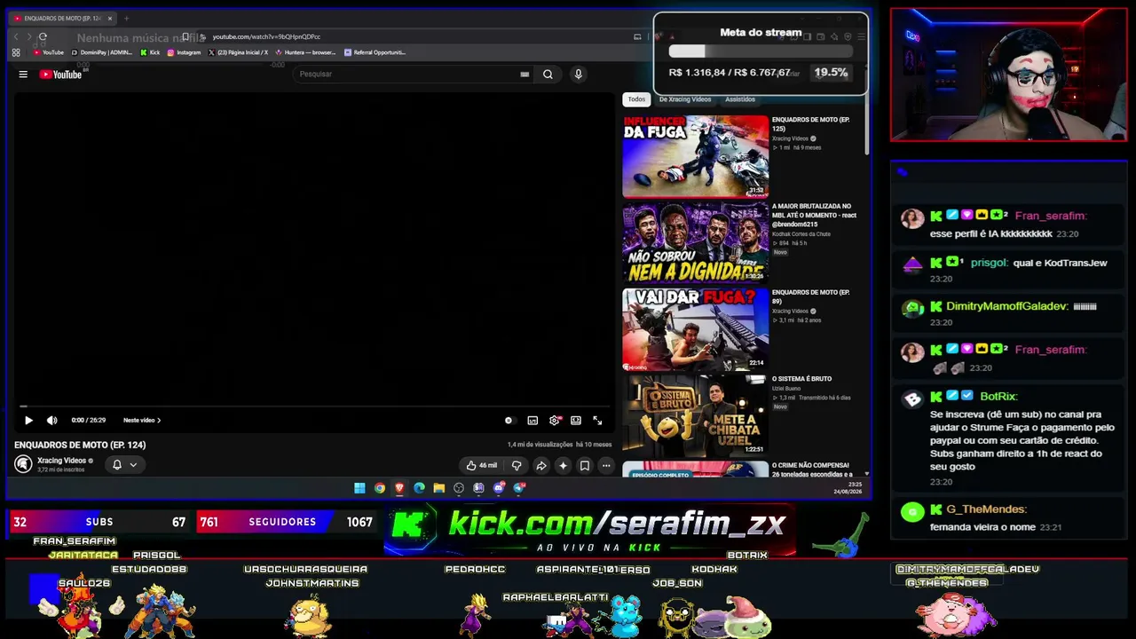Open Brave browser from the taskbar
The width and height of the screenshot is (1136, 639).
coord(399,488)
